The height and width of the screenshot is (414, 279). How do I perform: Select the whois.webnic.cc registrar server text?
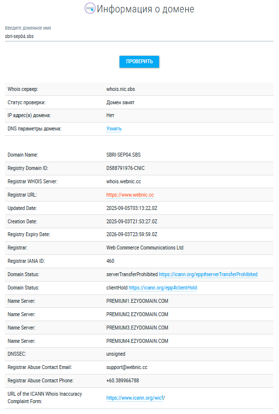coord(123,182)
